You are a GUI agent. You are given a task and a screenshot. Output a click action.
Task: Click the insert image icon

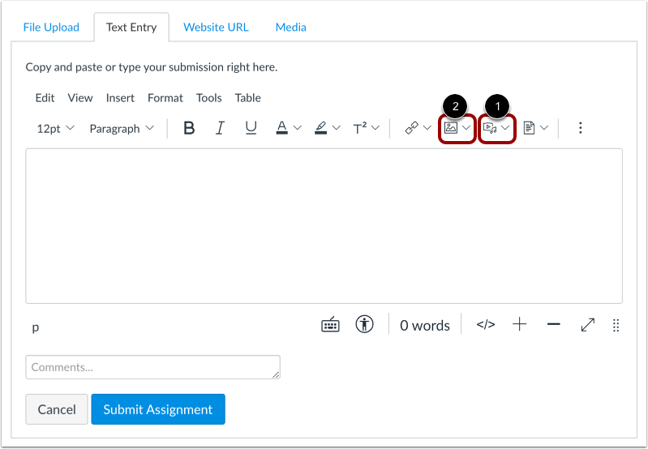pos(450,127)
